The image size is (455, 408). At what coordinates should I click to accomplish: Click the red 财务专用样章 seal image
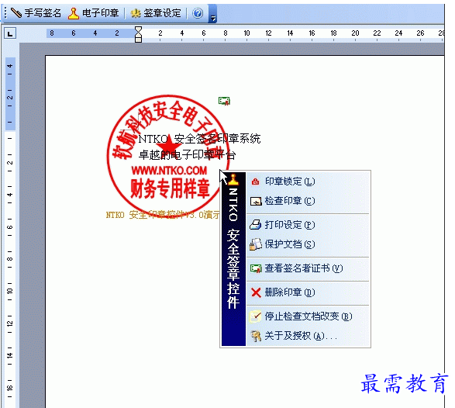168,157
